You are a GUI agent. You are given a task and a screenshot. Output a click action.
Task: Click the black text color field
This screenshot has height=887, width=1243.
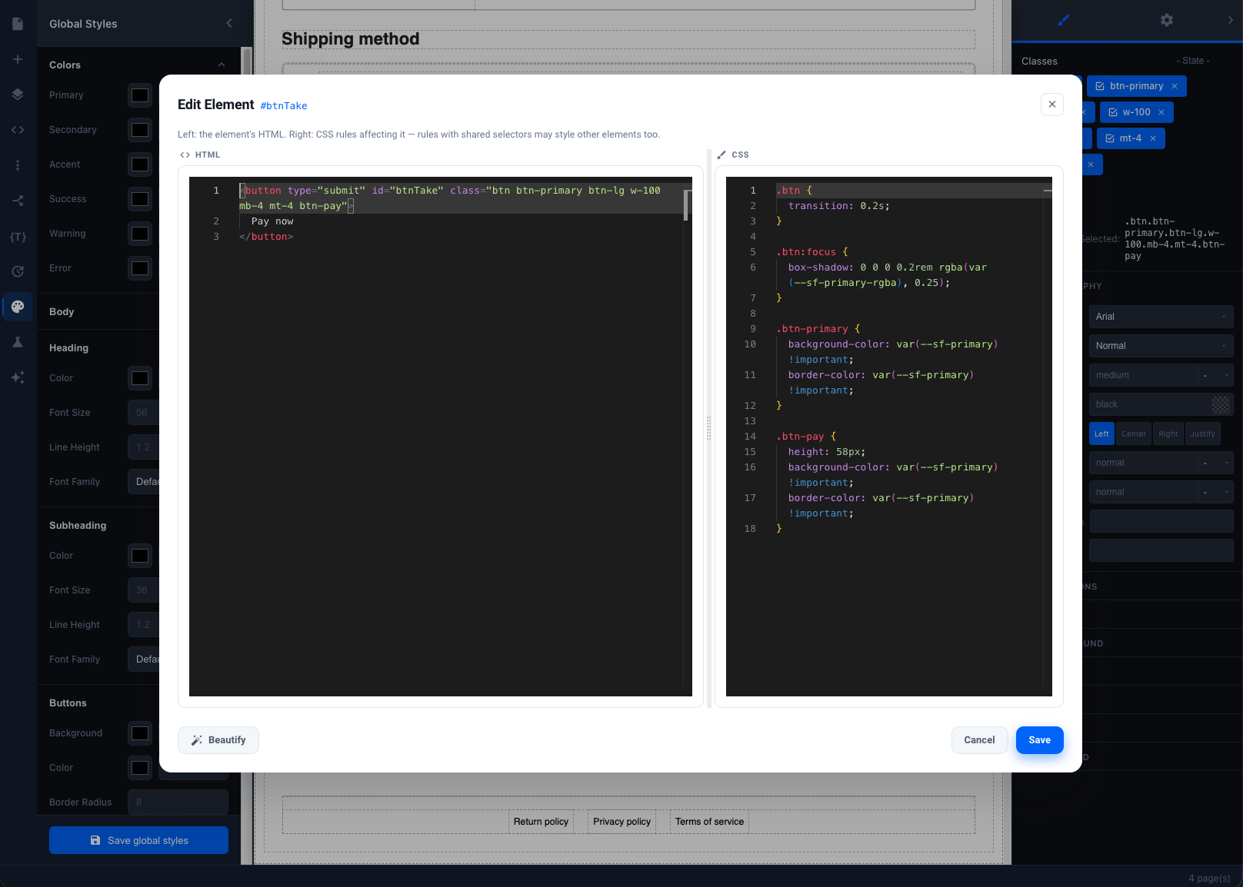pos(1150,404)
